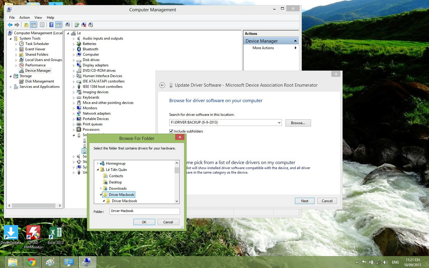The image size is (429, 268).
Task: Click Uninstall device icon with red X
Action: click(x=84, y=25)
